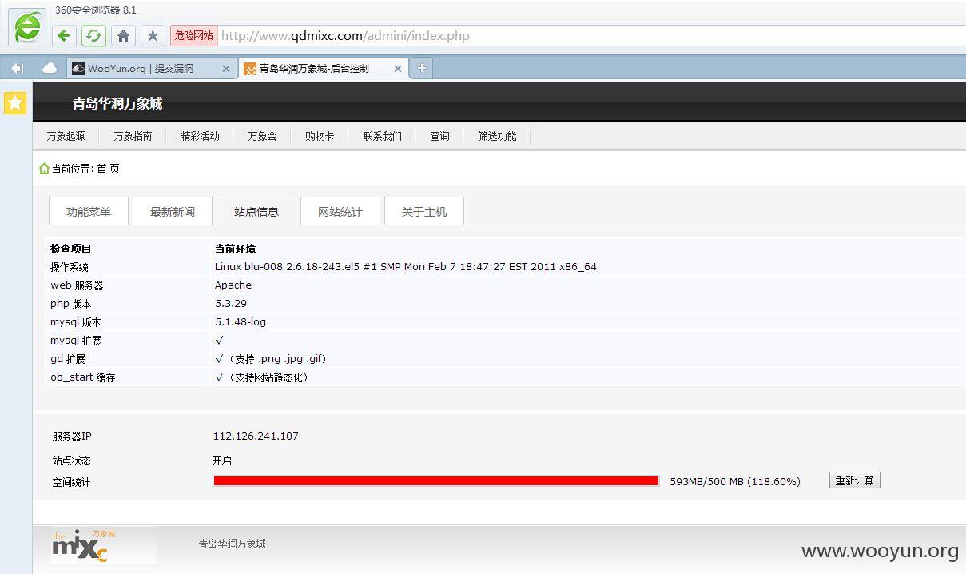Click the red disk space usage bar
Image resolution: width=966 pixels, height=574 pixels.
(436, 481)
